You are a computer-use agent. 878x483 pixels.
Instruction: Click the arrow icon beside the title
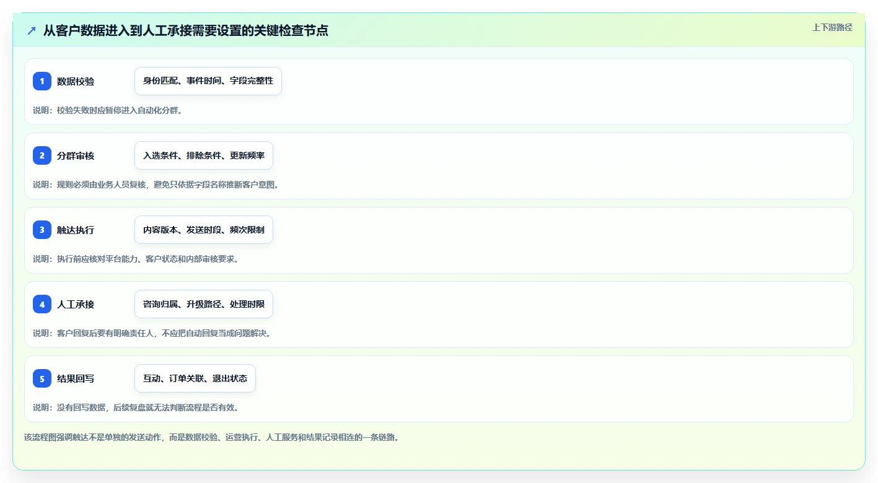[32, 30]
